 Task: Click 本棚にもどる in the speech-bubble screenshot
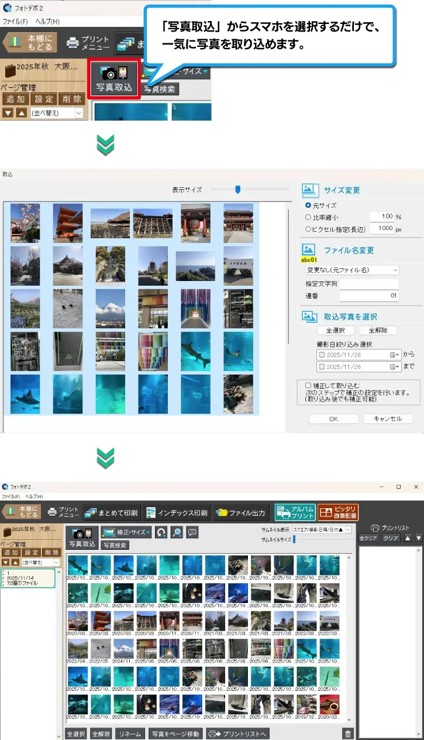coord(30,43)
